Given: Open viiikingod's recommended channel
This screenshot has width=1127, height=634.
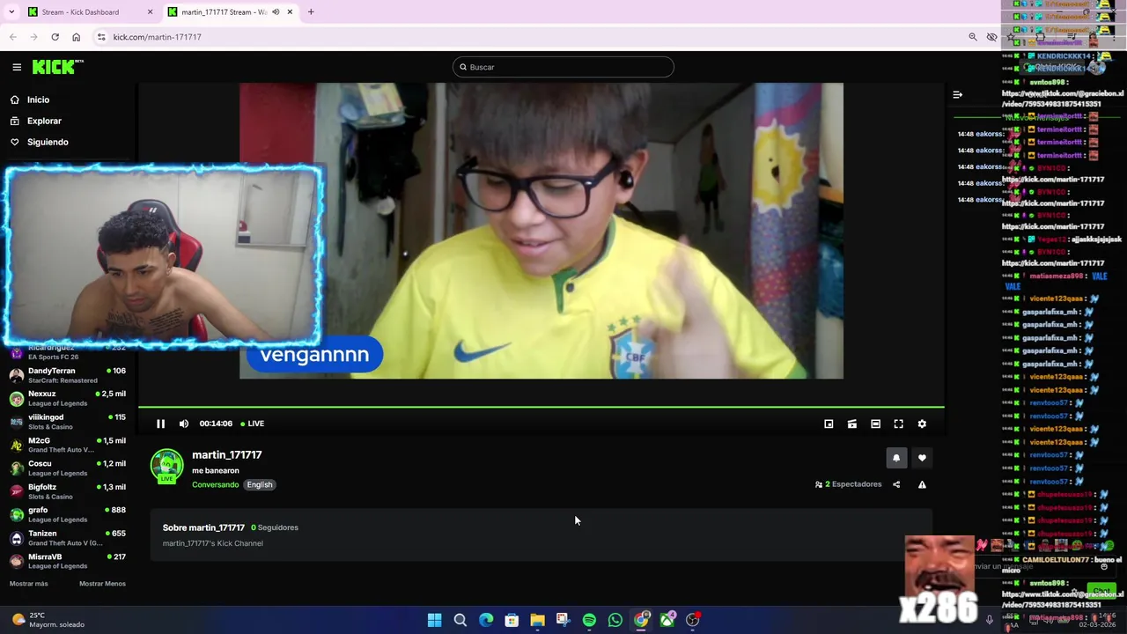Looking at the screenshot, I should tap(68, 422).
